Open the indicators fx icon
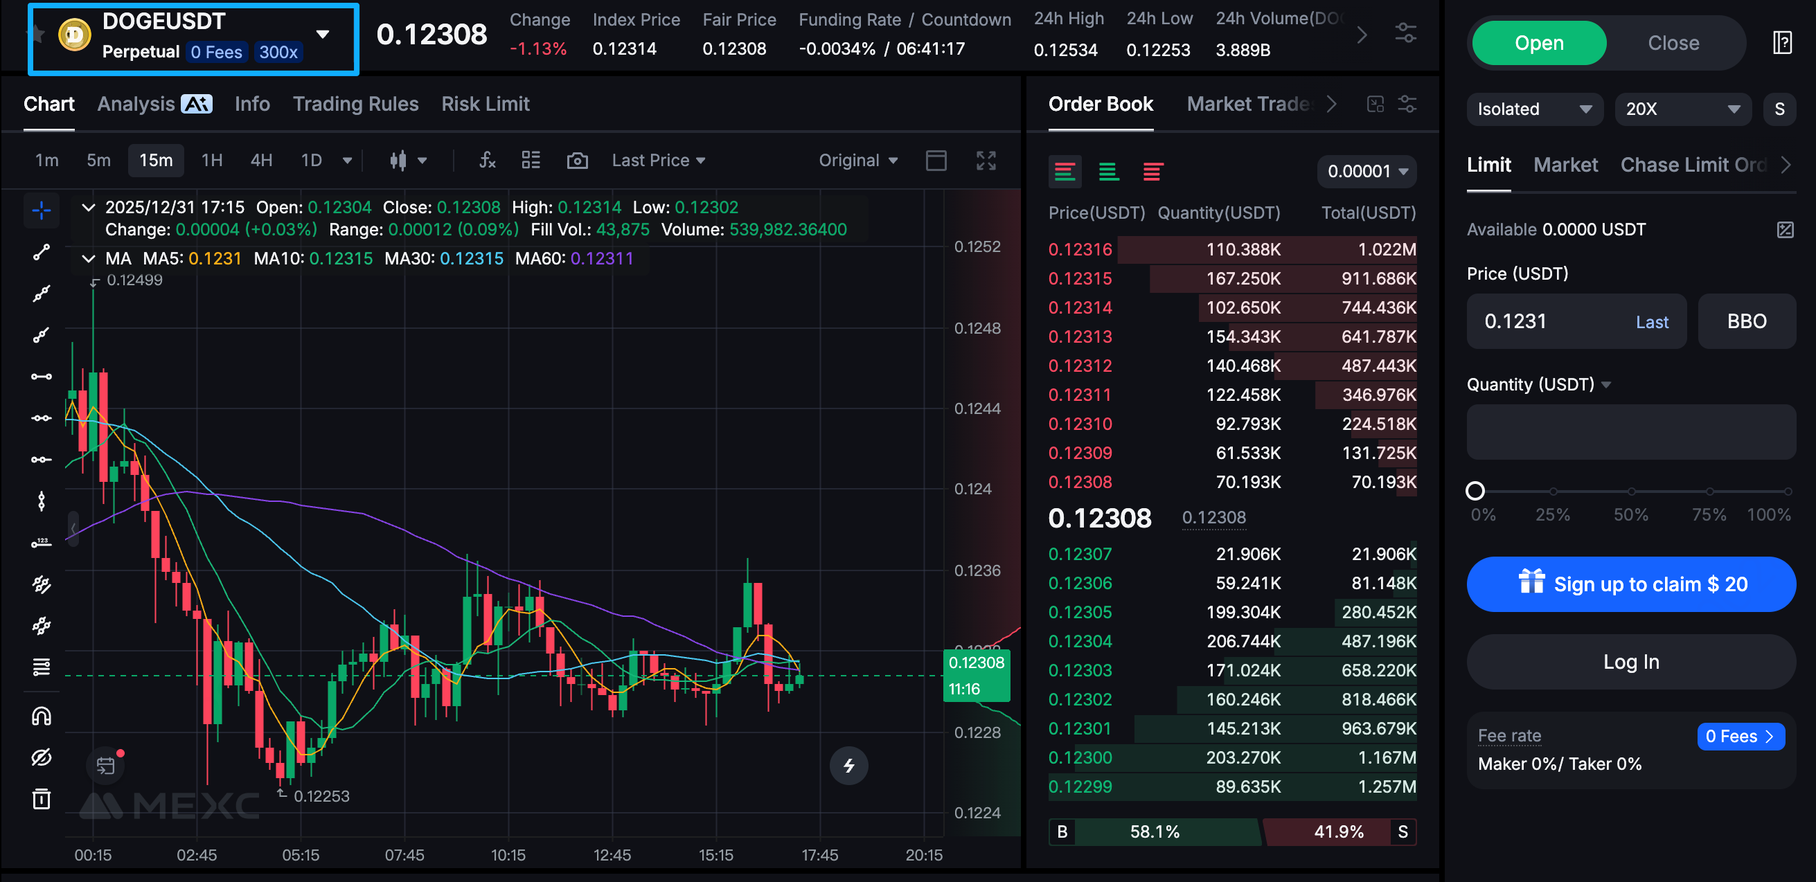The height and width of the screenshot is (882, 1816). tap(487, 161)
